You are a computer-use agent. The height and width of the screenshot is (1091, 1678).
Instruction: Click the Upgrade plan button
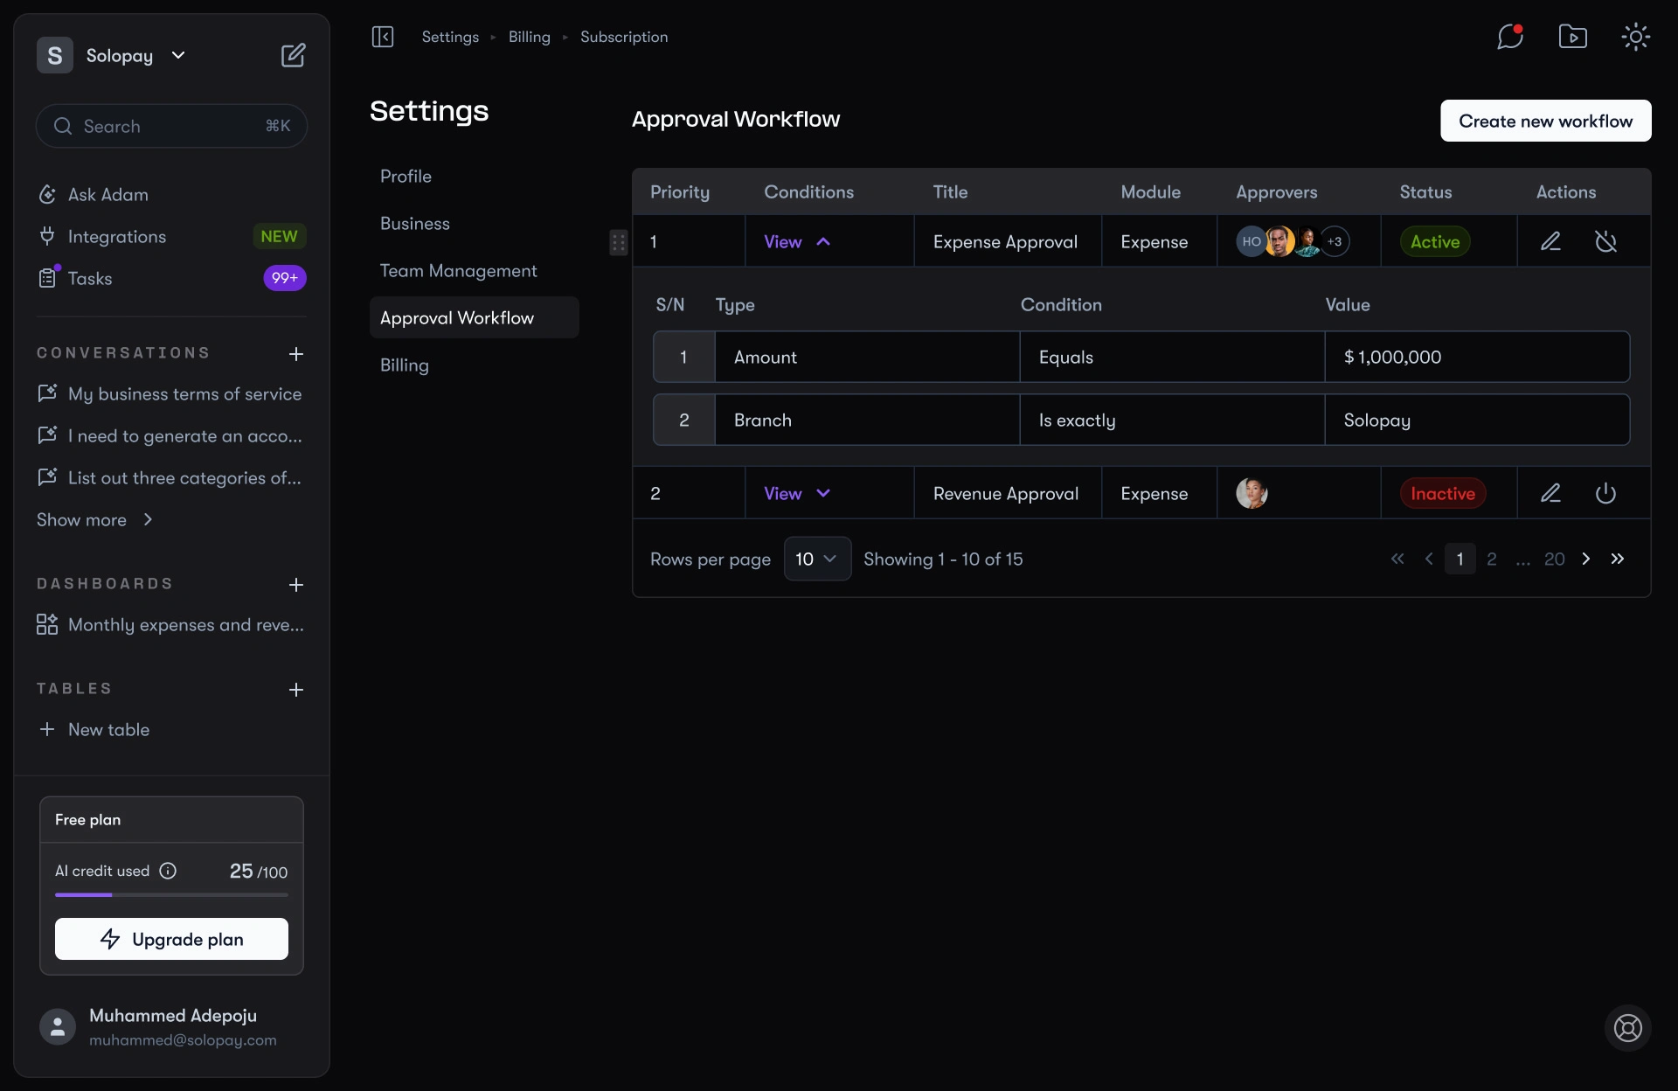[171, 939]
